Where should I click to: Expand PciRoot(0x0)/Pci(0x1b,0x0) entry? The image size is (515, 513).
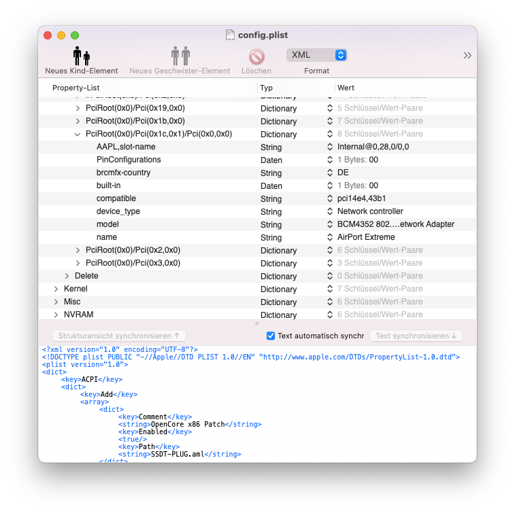coord(78,121)
